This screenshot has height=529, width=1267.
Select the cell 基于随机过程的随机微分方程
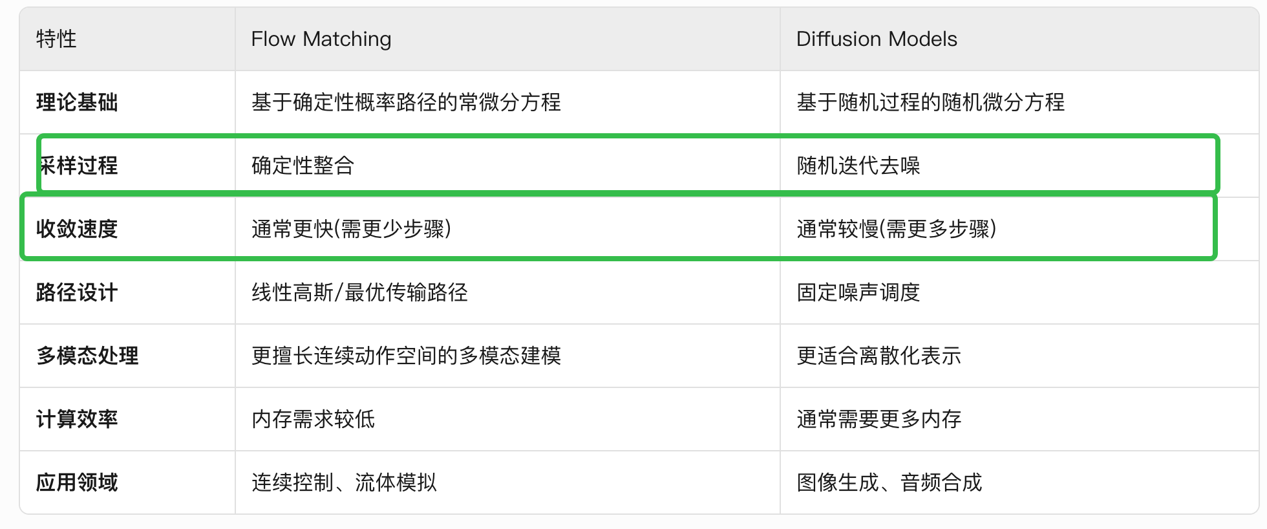pos(930,103)
